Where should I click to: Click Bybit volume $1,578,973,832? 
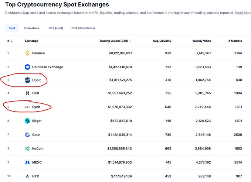coord(120,107)
